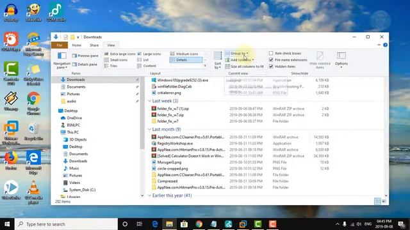410x230 pixels.
Task: Select List layout
Action: 143,59
